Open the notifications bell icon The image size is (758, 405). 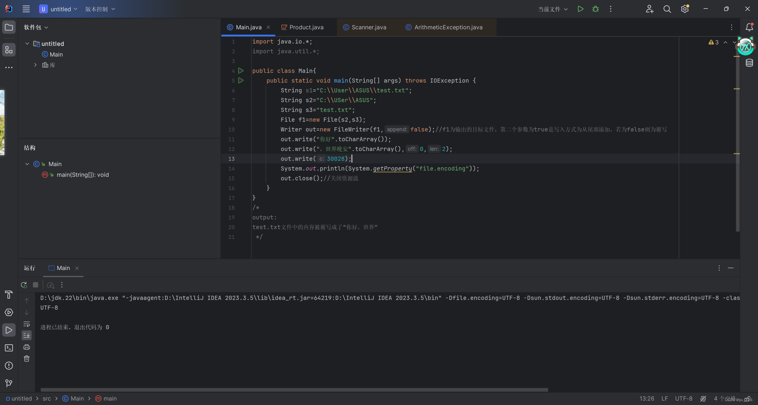point(749,27)
